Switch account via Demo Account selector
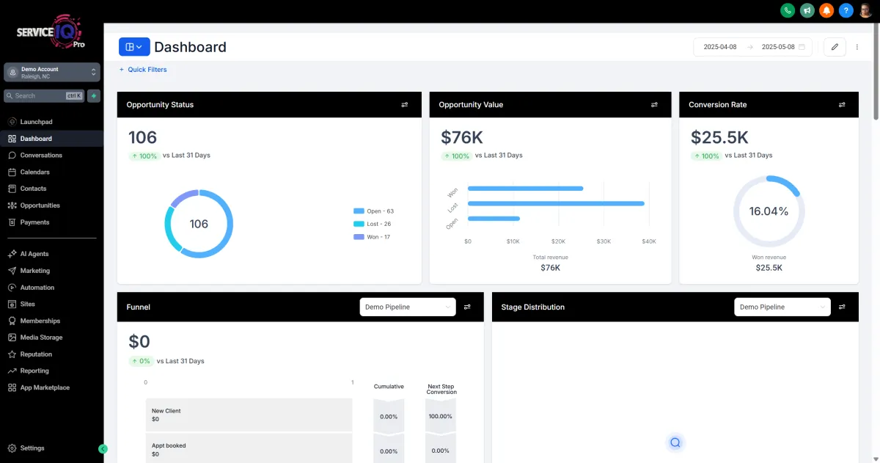Image resolution: width=880 pixels, height=463 pixels. pos(51,72)
